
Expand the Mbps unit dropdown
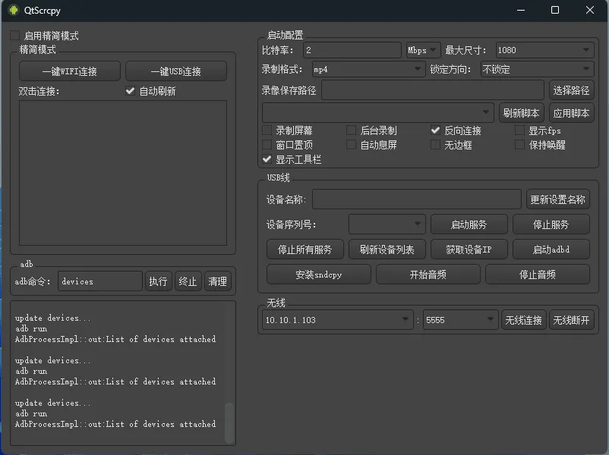click(x=422, y=49)
